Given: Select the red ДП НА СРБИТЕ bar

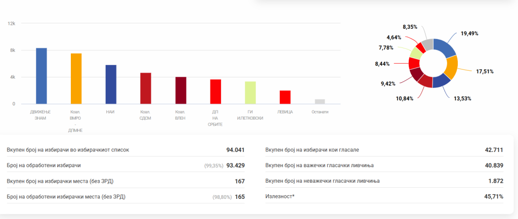Looking at the screenshot, I should tap(215, 91).
